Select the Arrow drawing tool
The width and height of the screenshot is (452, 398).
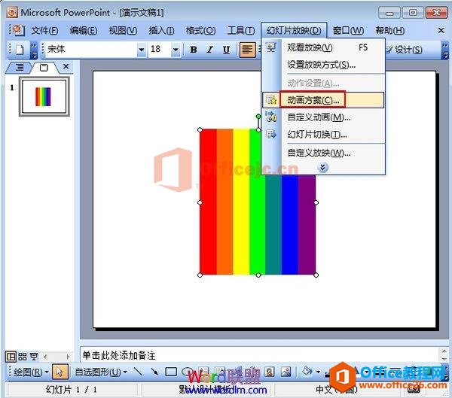click(154, 372)
